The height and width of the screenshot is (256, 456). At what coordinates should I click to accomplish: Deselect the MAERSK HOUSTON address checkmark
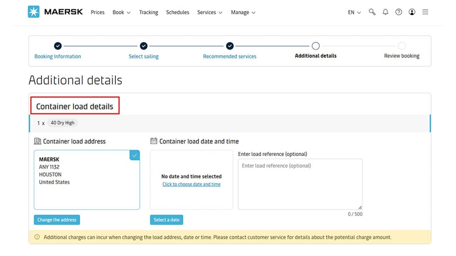tap(135, 155)
